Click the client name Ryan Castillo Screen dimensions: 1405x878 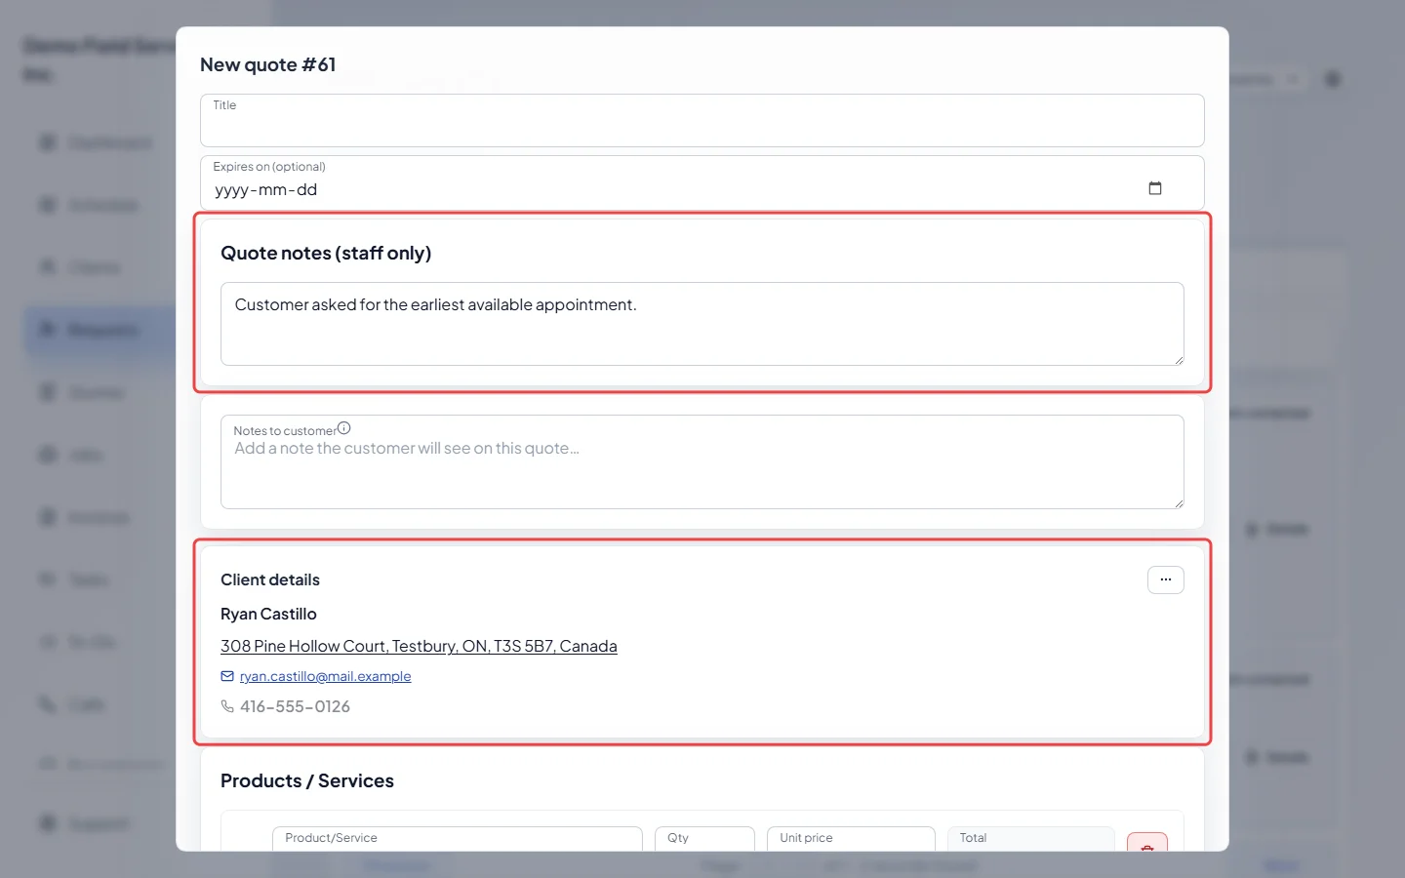pos(268,614)
